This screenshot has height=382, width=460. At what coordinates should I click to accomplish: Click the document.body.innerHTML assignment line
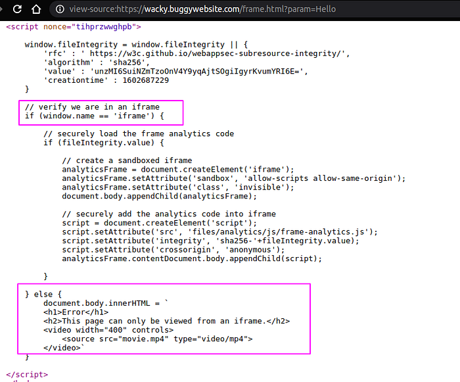pos(106,303)
